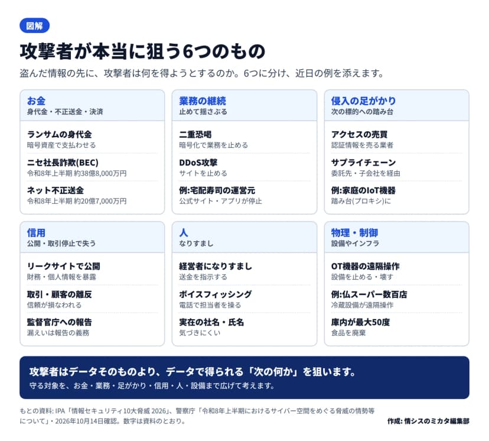Image resolution: width=489 pixels, height=441 pixels.
Task: Click 認証情報を売る業者 description
Action: coord(362,145)
